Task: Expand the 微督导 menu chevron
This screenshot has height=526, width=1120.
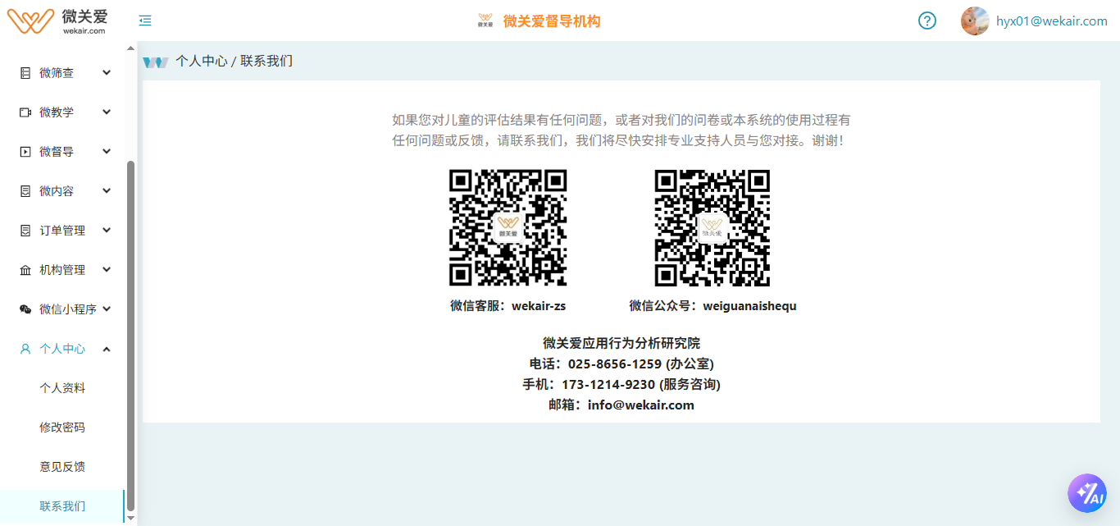Action: (107, 152)
